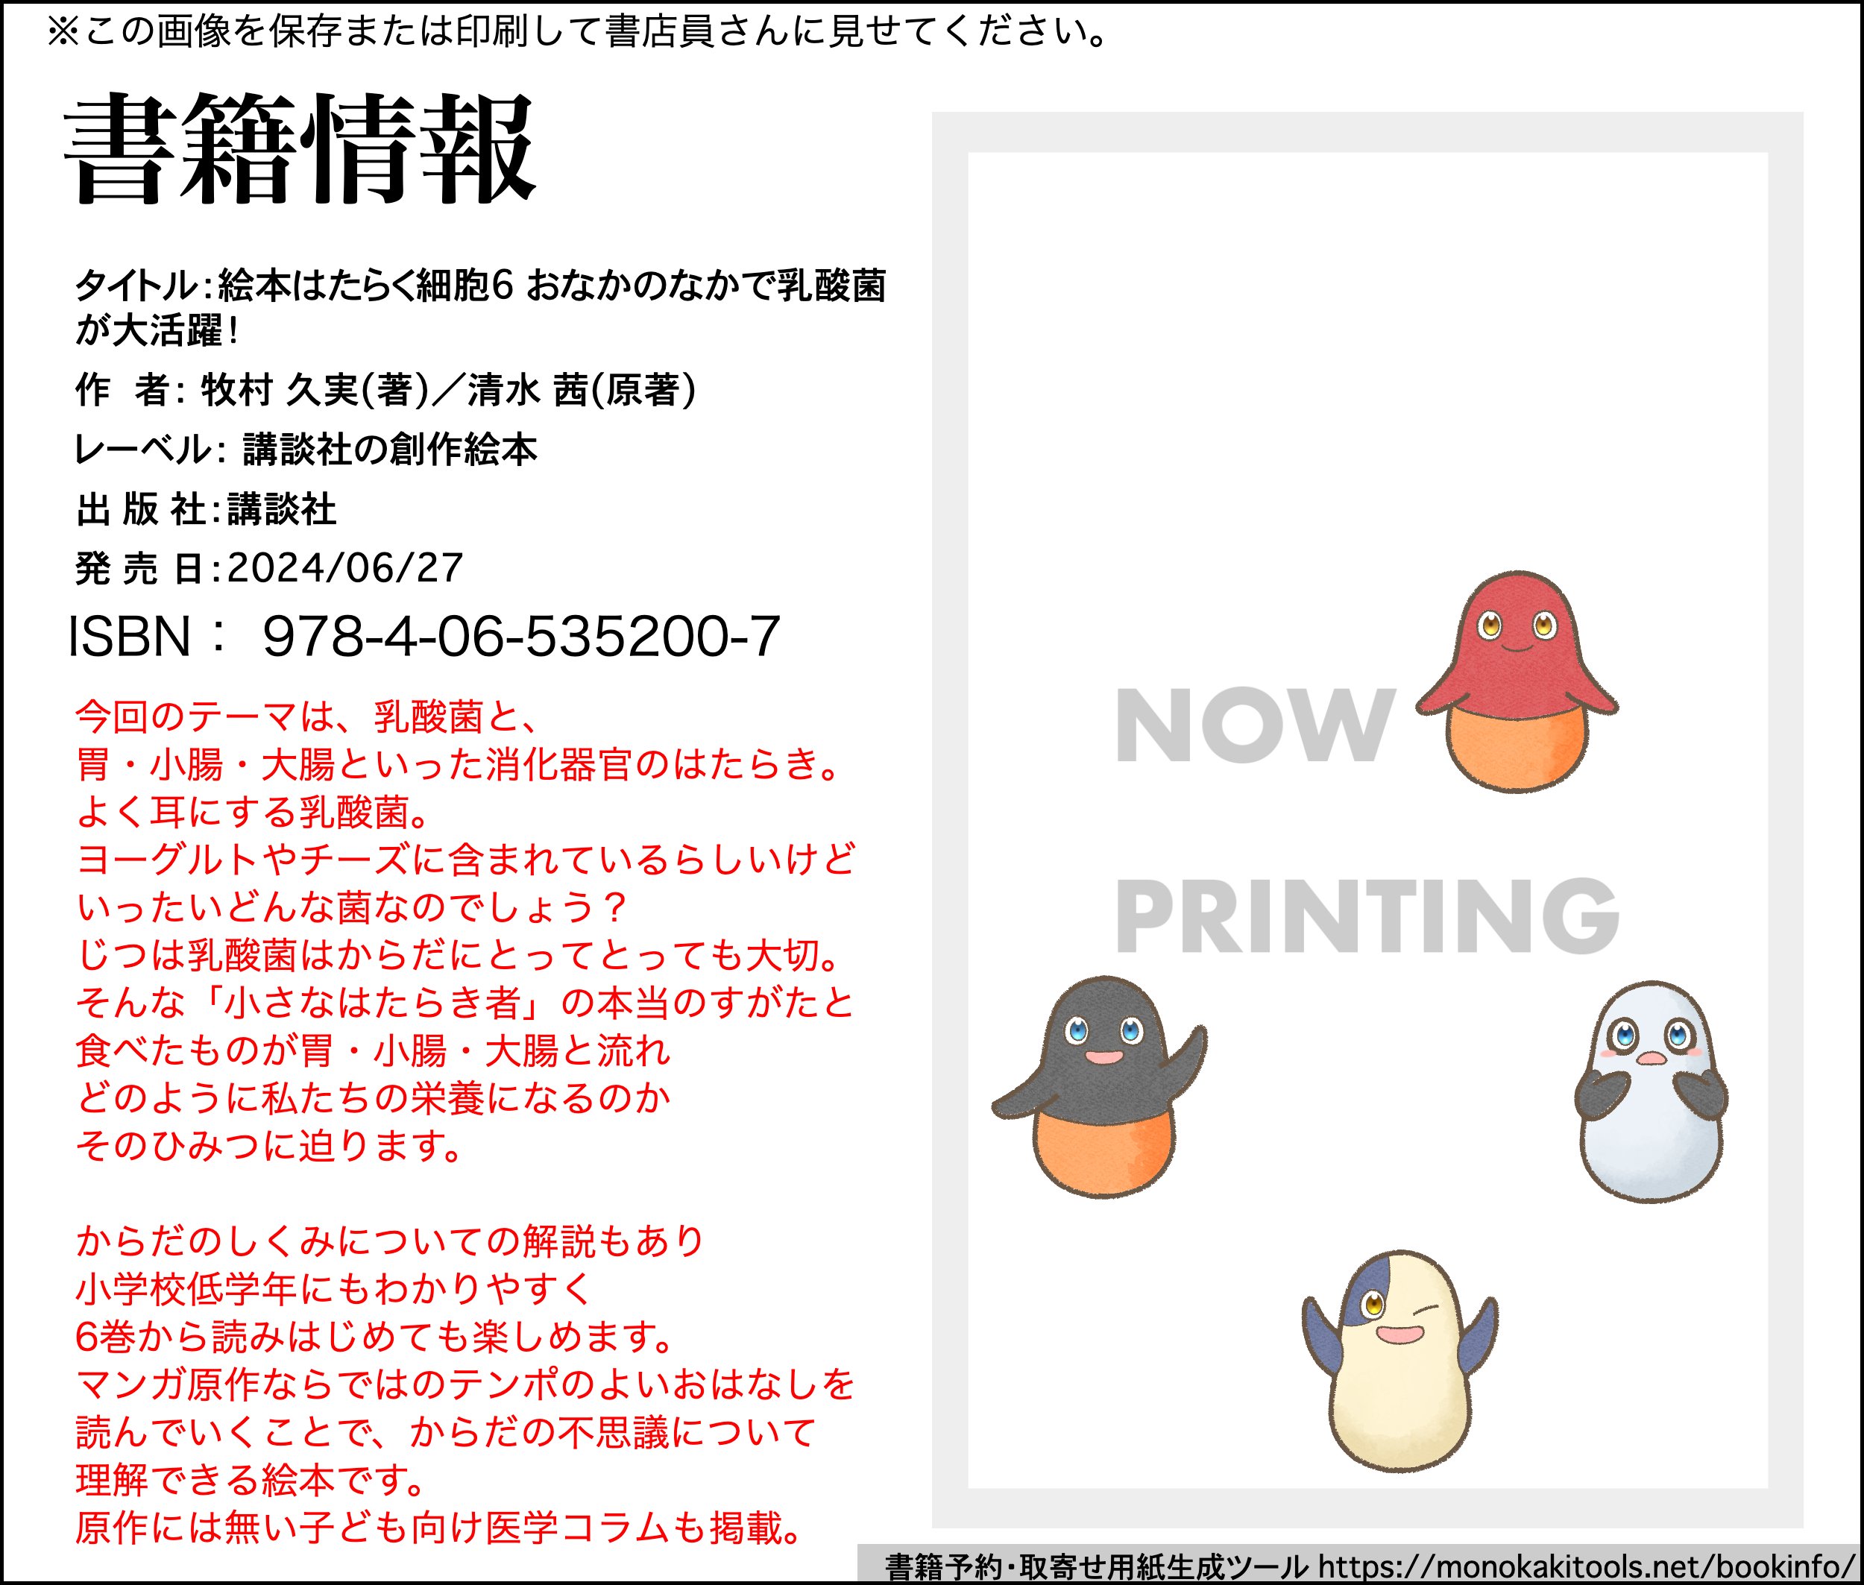Click the monokakitools.net bookinfo URL
The image size is (1864, 1585).
(x=1587, y=1567)
